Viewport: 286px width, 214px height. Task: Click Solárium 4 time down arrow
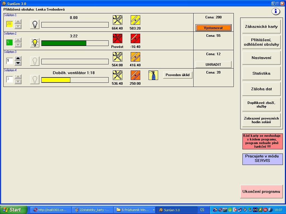pyautogui.click(x=18, y=82)
